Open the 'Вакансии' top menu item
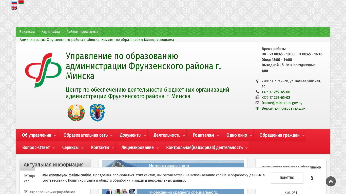Viewport: 346px width, 194px height. click(x=27, y=32)
